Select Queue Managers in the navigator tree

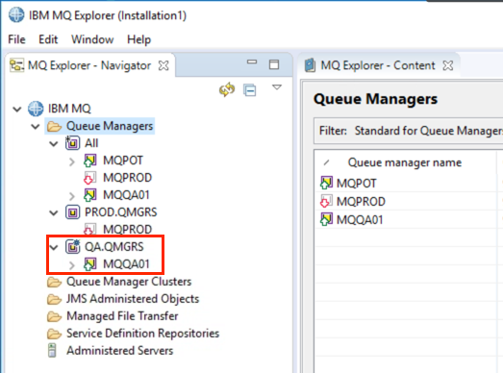click(110, 126)
